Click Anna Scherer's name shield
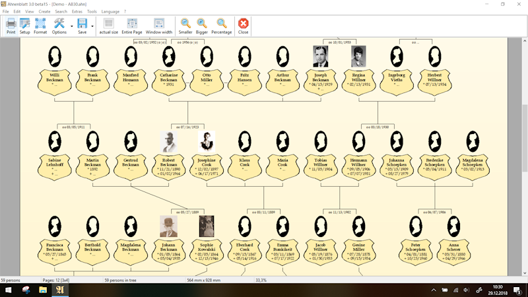Screen dimensions: 528x297 tap(453, 251)
